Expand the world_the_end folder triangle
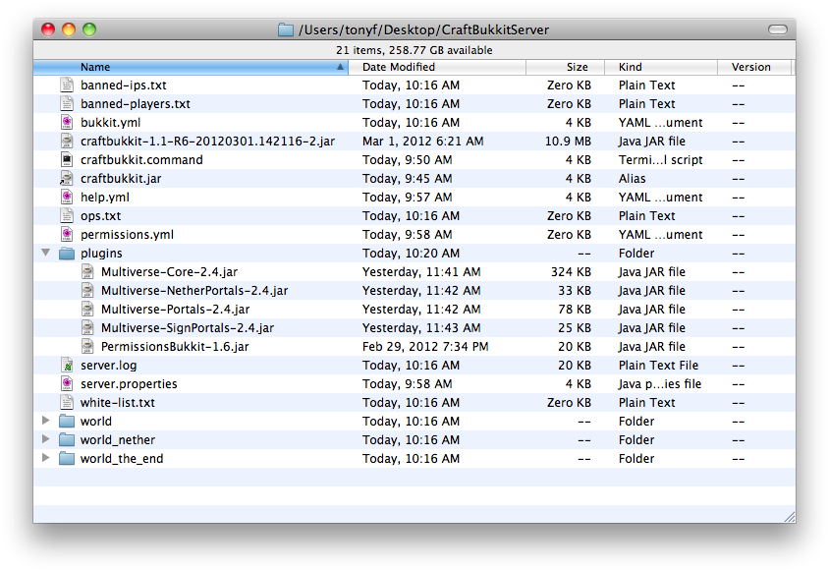The image size is (828, 570). tap(46, 458)
